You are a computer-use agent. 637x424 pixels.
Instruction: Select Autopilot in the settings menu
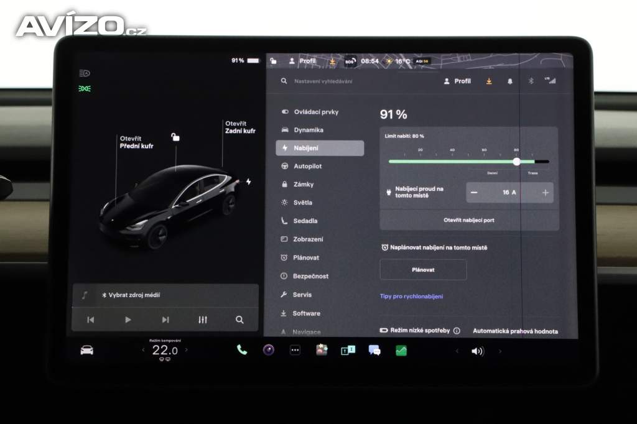tap(307, 166)
